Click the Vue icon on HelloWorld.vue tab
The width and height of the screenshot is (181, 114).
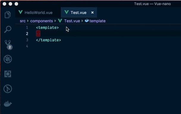tap(21, 12)
